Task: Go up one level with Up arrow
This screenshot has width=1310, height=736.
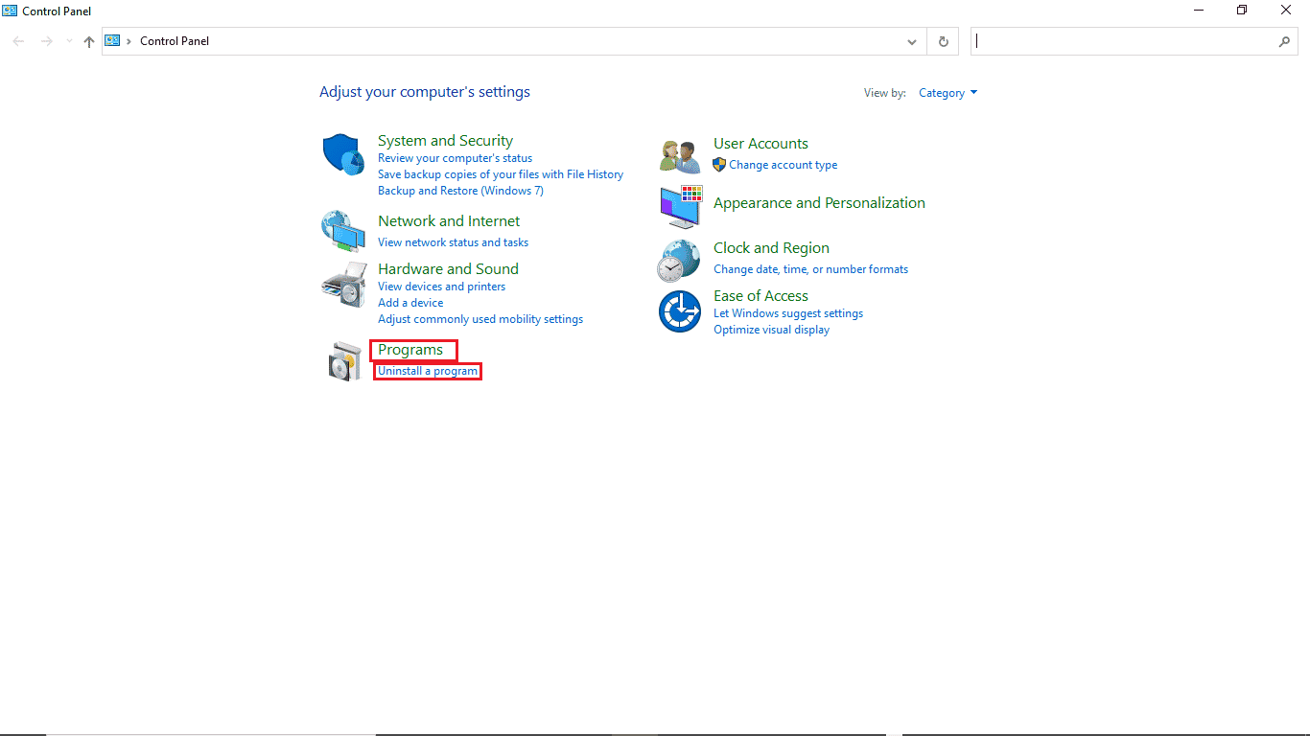Action: pyautogui.click(x=89, y=41)
